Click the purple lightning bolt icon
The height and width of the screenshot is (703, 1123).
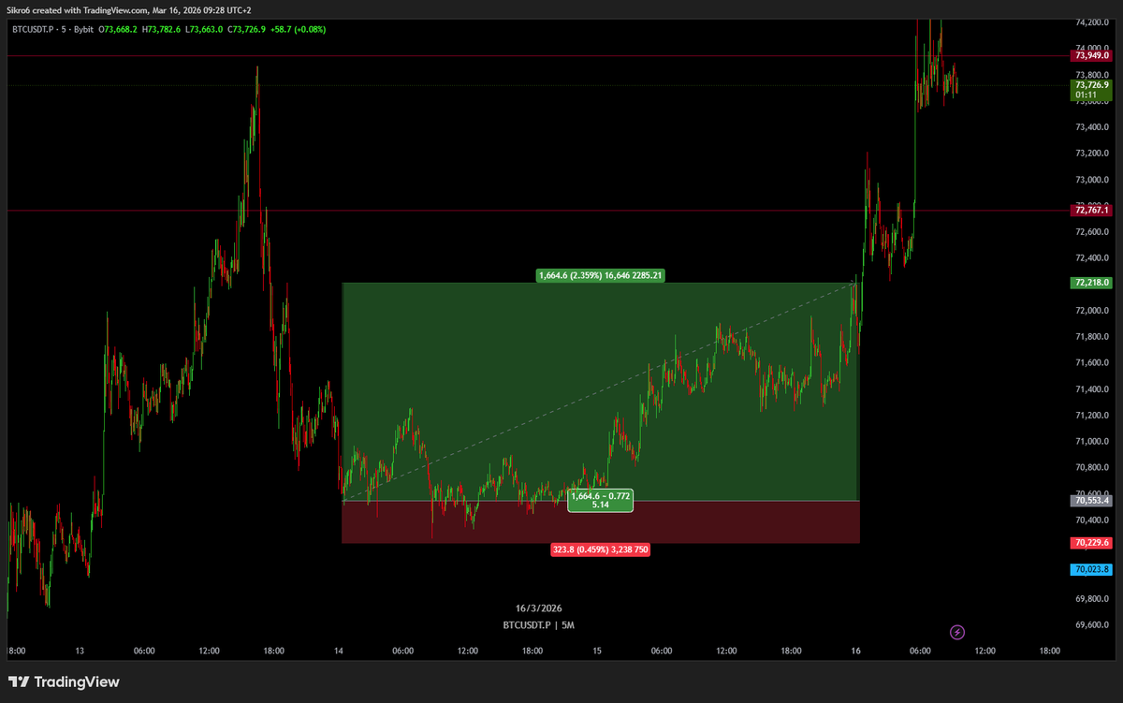click(x=957, y=633)
